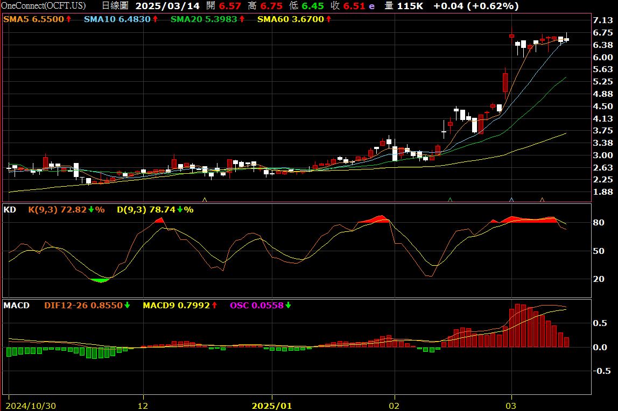Click the OneConnect(OCFT.US) stock title
Image resolution: width=618 pixels, height=411 pixels.
pyautogui.click(x=43, y=6)
